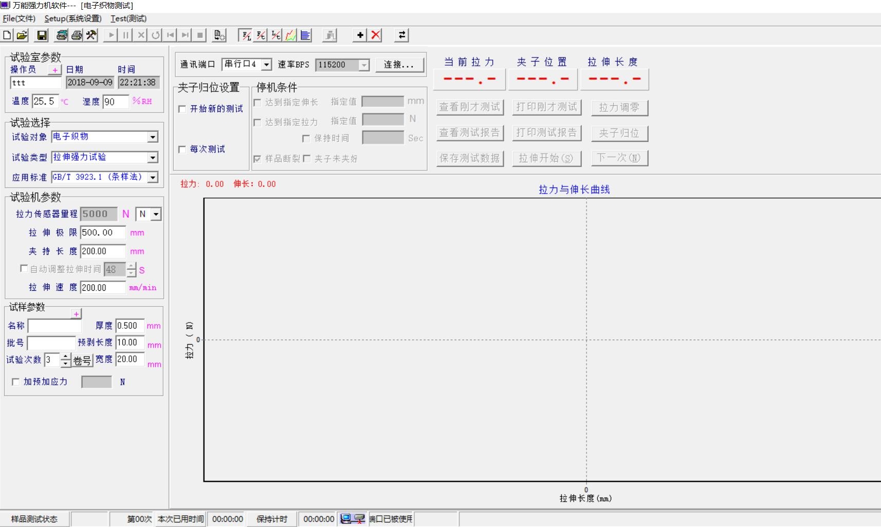Open the 应用标准 standard dropdown
This screenshot has width=881, height=527.
tap(153, 177)
